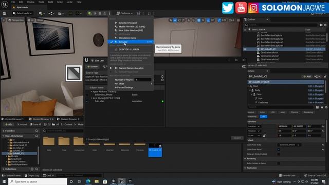Click the Eject button in main toolbar
The image size is (329, 185).
[105, 13]
